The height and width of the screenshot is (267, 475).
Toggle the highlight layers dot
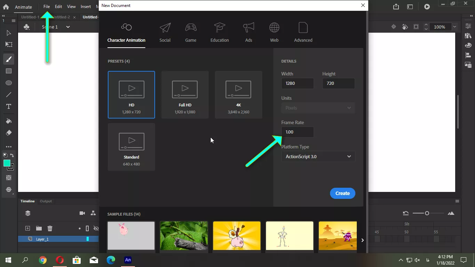point(80,228)
